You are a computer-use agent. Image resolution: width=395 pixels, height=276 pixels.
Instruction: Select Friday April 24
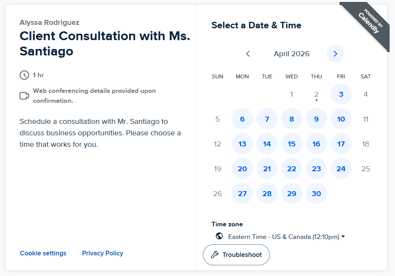click(341, 169)
